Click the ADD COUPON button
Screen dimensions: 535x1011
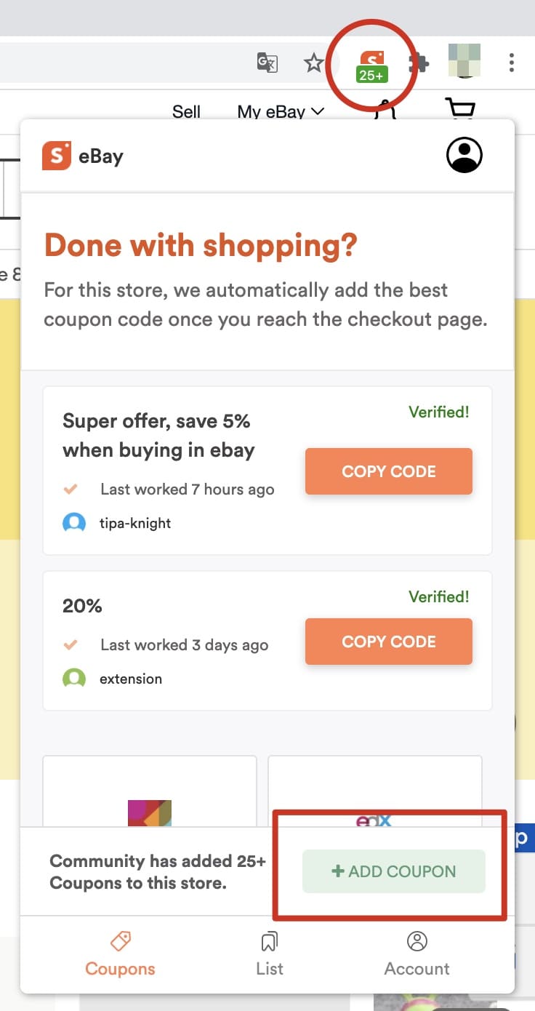tap(393, 871)
